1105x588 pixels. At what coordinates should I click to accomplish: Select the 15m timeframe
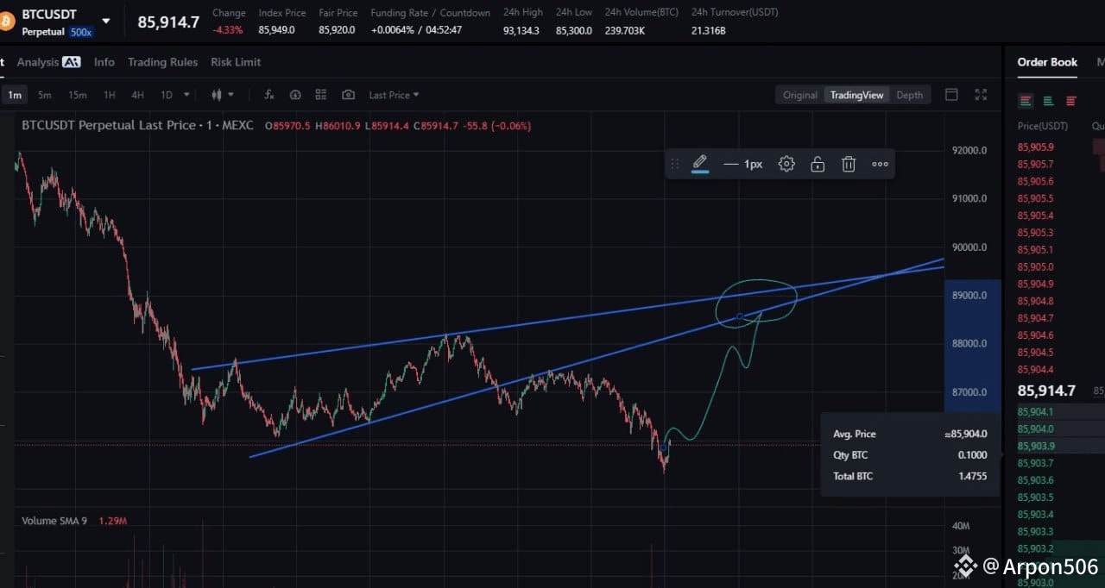click(x=78, y=95)
